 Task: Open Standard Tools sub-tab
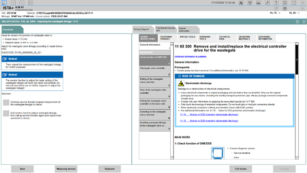[207, 38]
